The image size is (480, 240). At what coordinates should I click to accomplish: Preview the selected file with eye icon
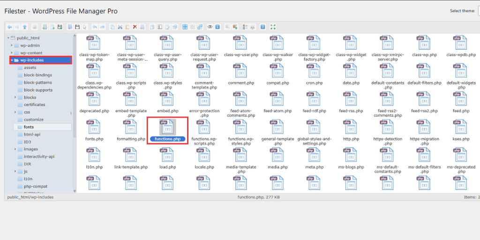[x=210, y=27]
